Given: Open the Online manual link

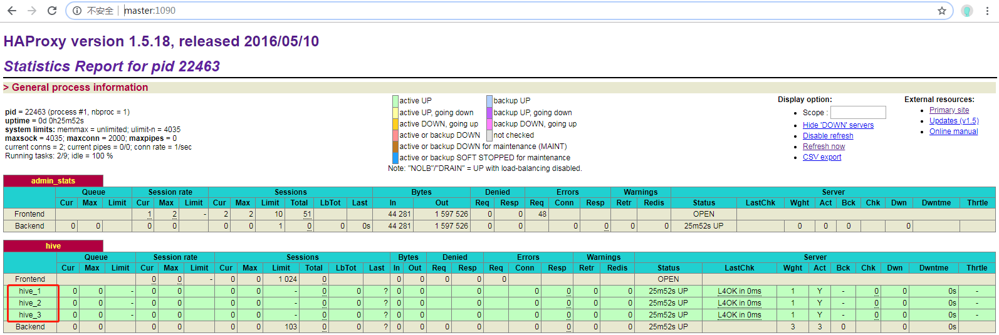Looking at the screenshot, I should coord(953,131).
